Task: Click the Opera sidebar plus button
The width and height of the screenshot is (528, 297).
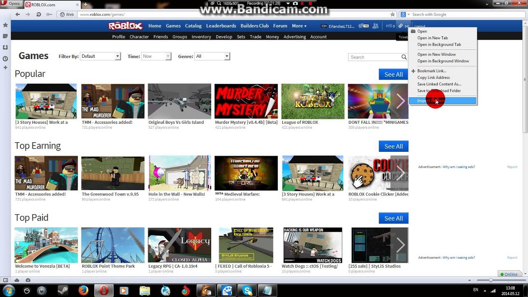Action: pyautogui.click(x=5, y=67)
